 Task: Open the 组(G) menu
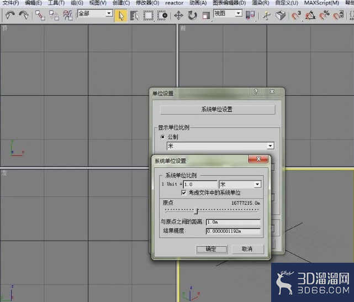pos(77,3)
